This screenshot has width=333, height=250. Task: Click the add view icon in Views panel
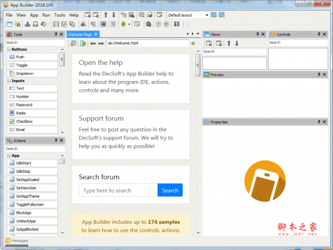[209, 43]
